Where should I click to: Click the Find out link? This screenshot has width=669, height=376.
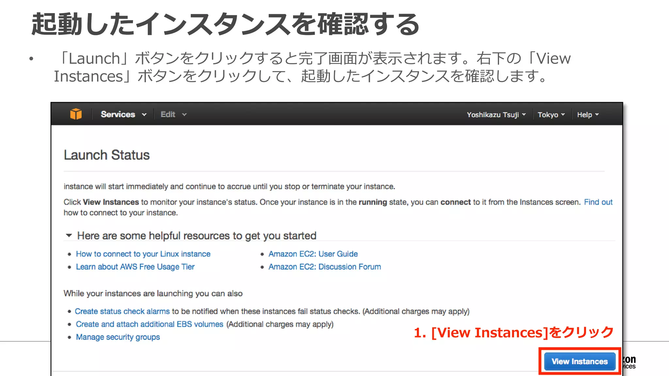tap(598, 202)
